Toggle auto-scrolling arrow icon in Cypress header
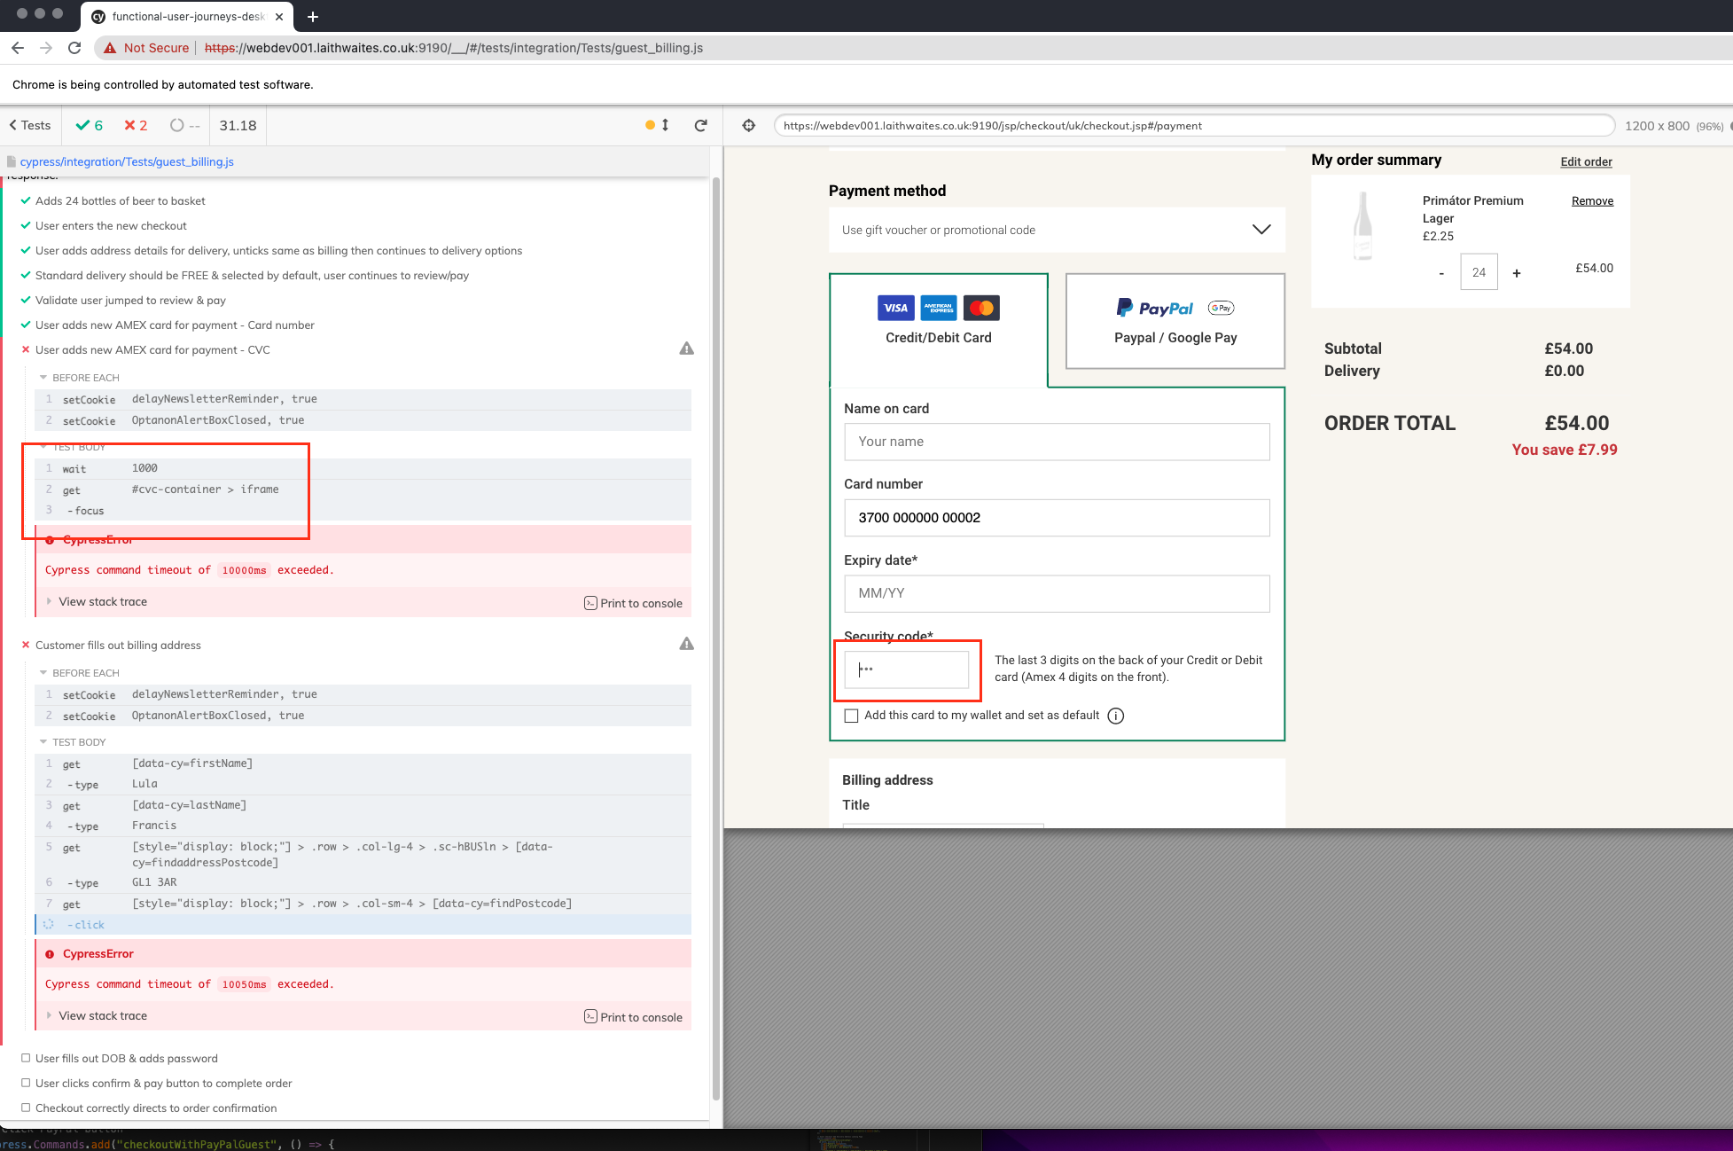 coord(665,126)
